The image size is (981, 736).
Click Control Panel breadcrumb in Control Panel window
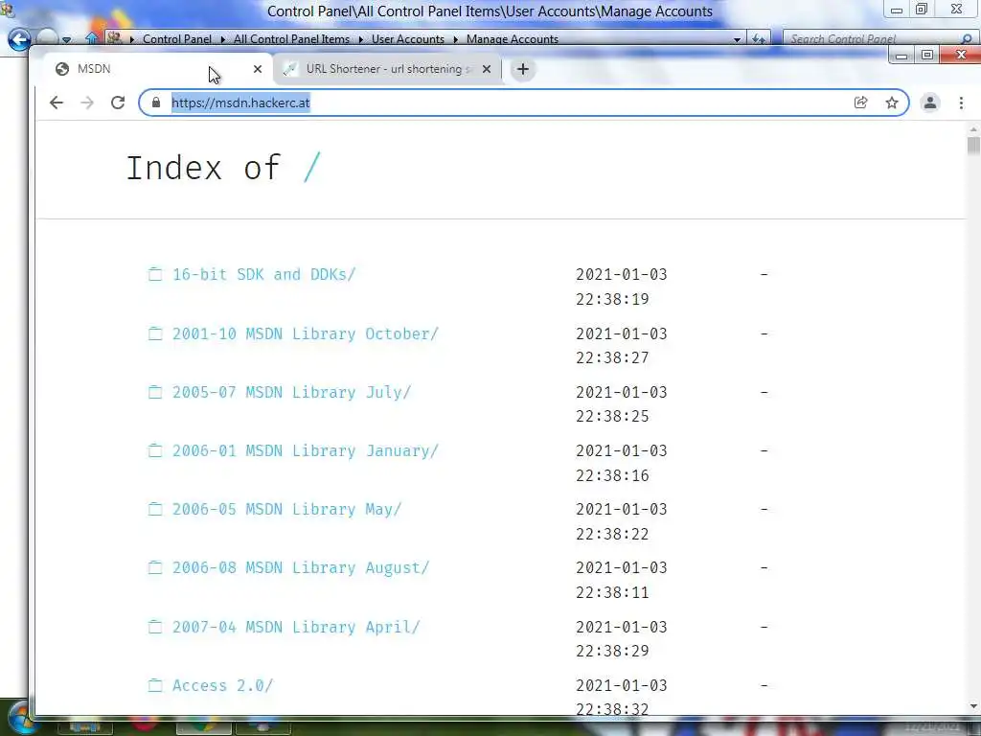(177, 38)
